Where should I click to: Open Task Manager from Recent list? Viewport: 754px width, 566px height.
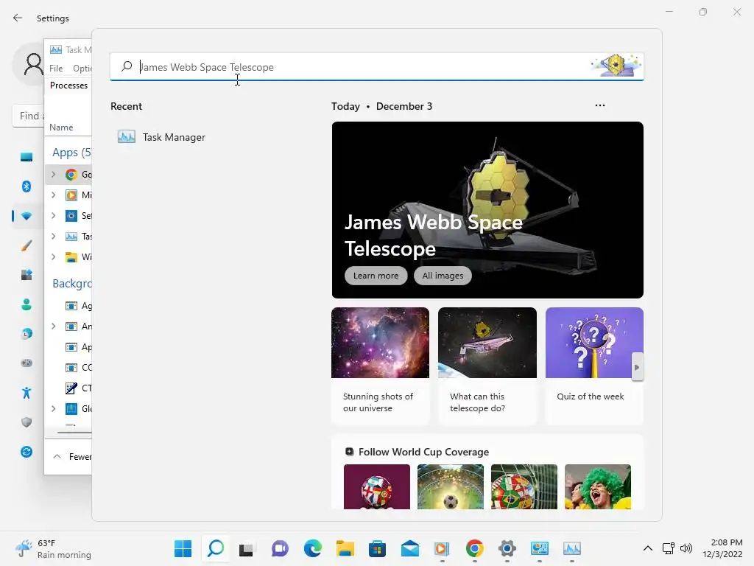pos(161,137)
